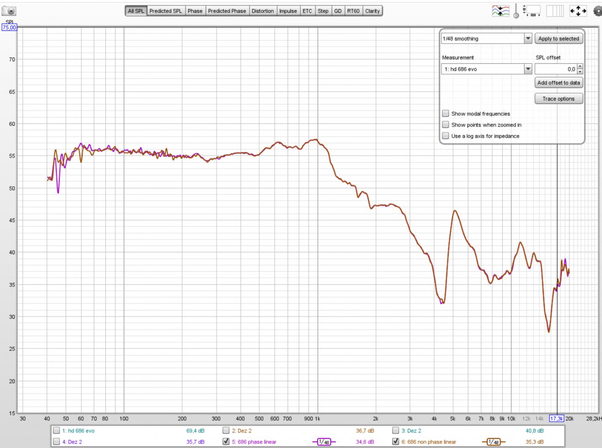Switch to the All SPL tab
The image size is (602, 448).
point(136,11)
